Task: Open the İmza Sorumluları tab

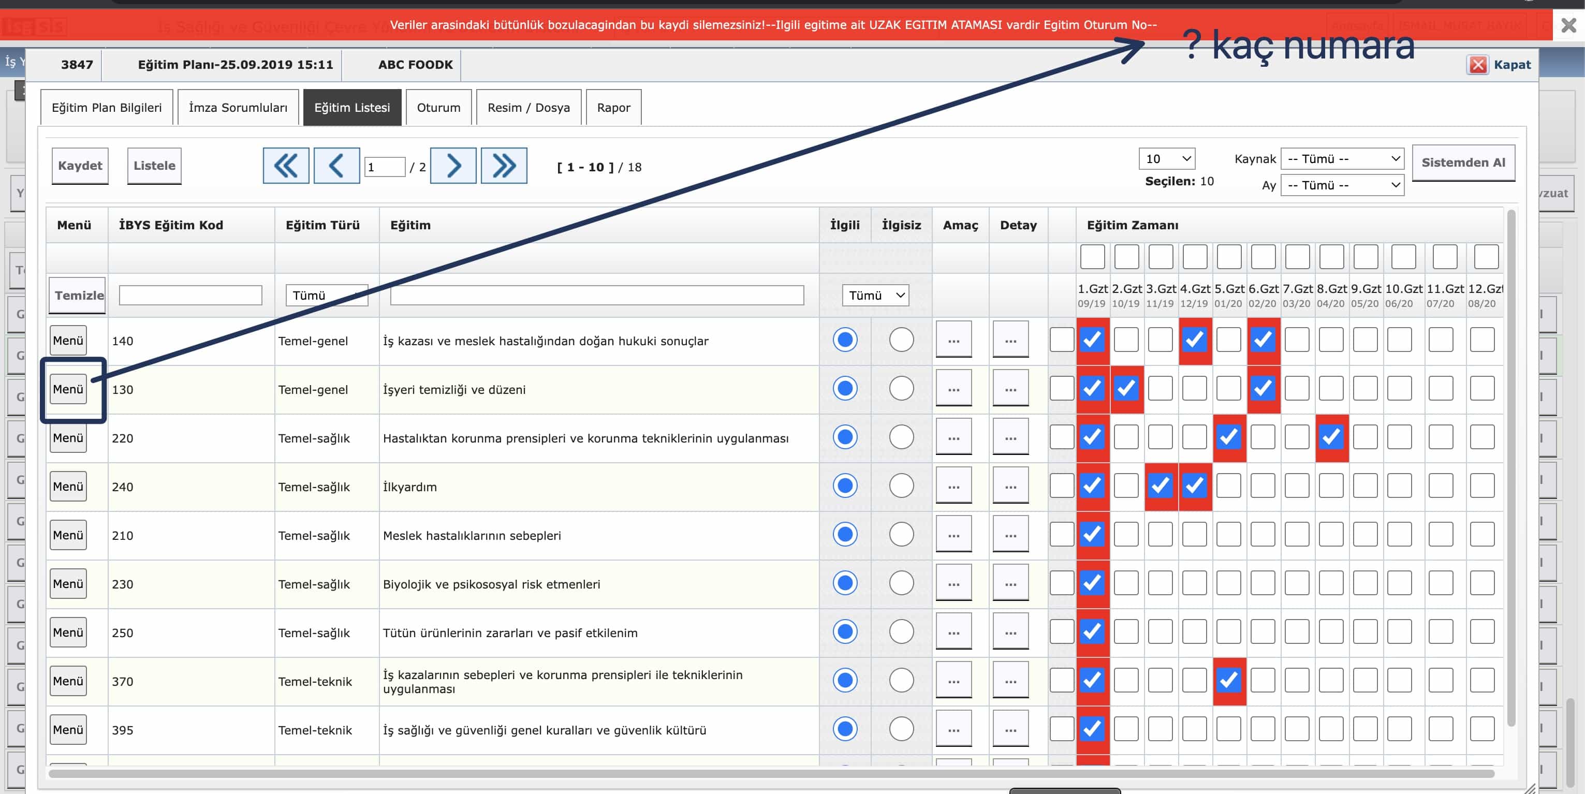Action: pos(238,108)
